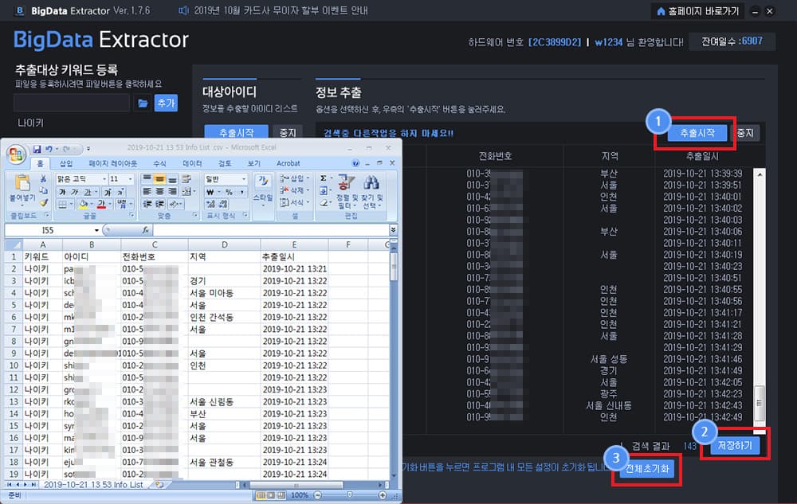Switch to the 수식 ribbon tab
This screenshot has width=797, height=504.
click(x=159, y=163)
